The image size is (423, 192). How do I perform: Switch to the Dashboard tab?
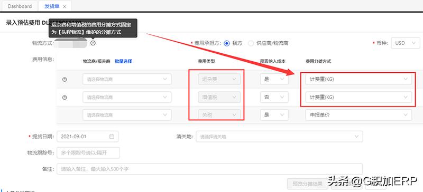(20, 6)
